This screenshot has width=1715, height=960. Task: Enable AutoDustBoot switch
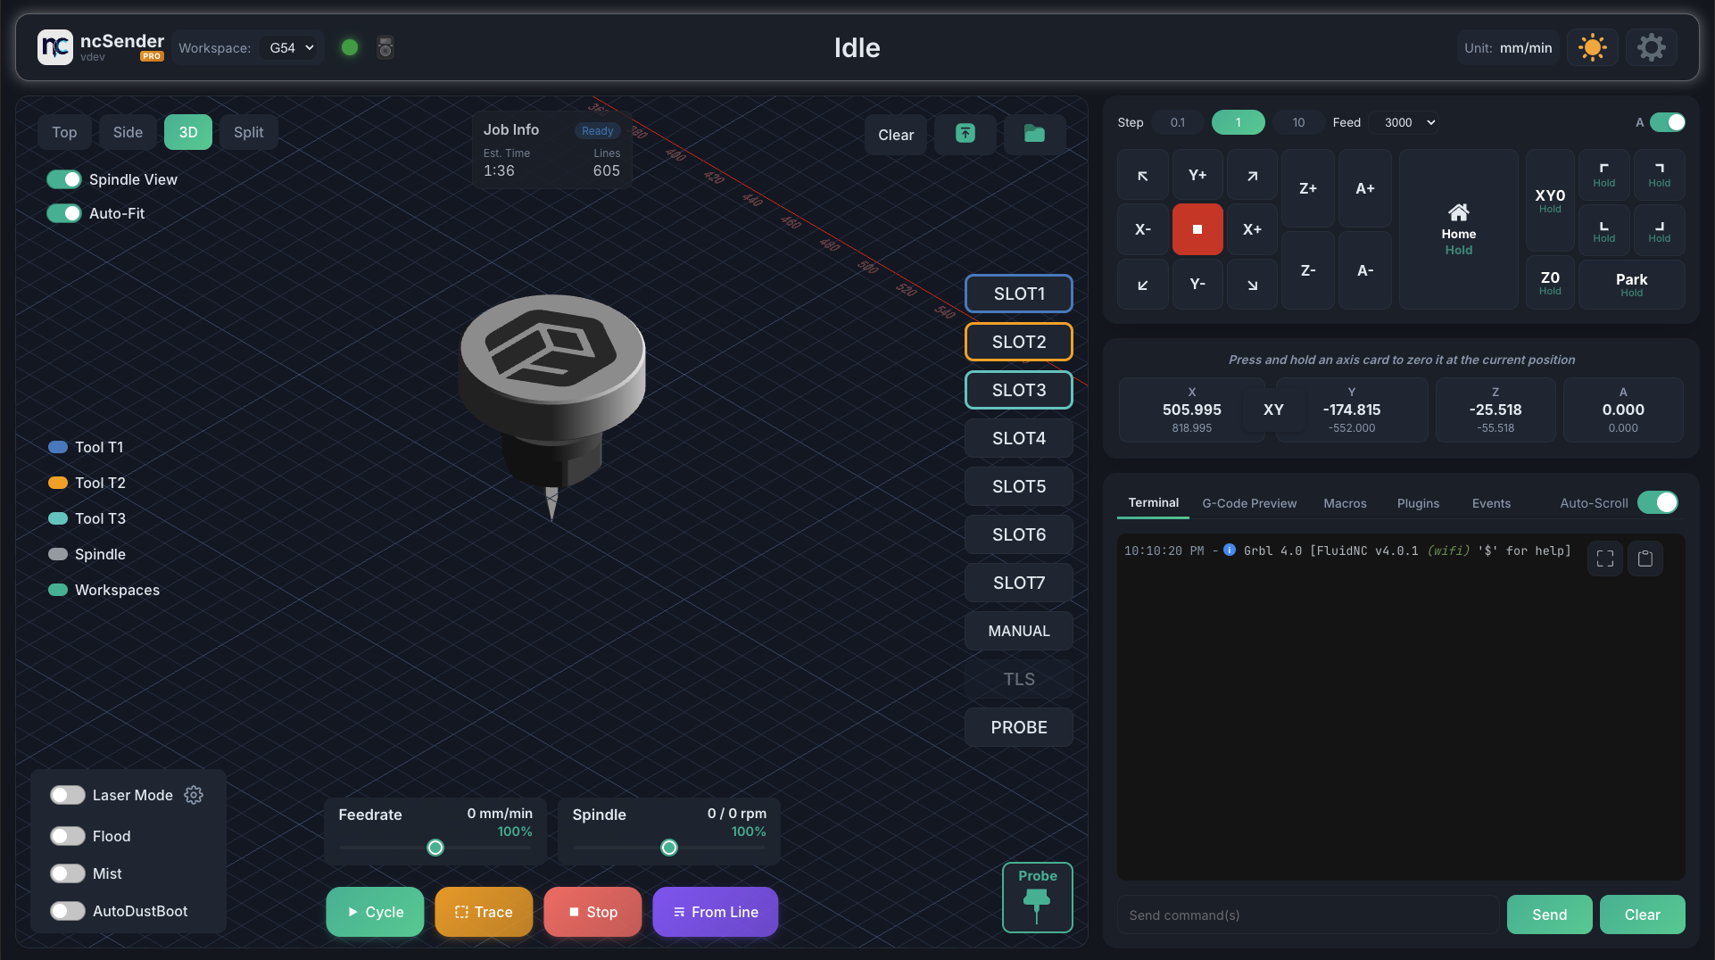pyautogui.click(x=68, y=911)
